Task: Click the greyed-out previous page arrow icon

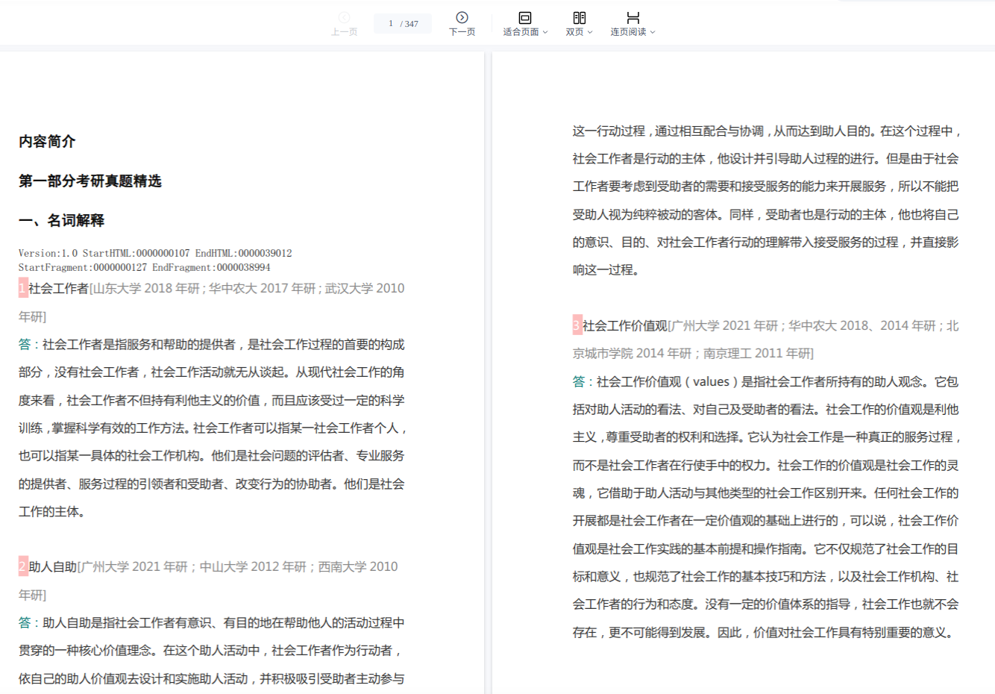Action: 344,18
